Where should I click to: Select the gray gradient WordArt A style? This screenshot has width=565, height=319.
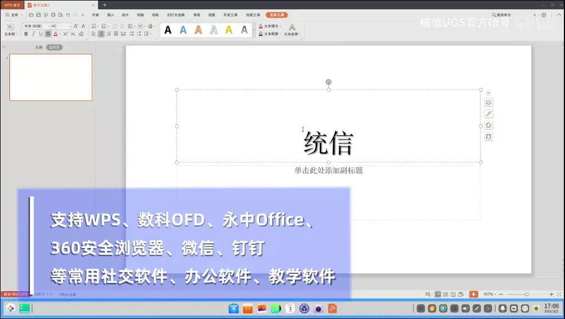tap(244, 30)
